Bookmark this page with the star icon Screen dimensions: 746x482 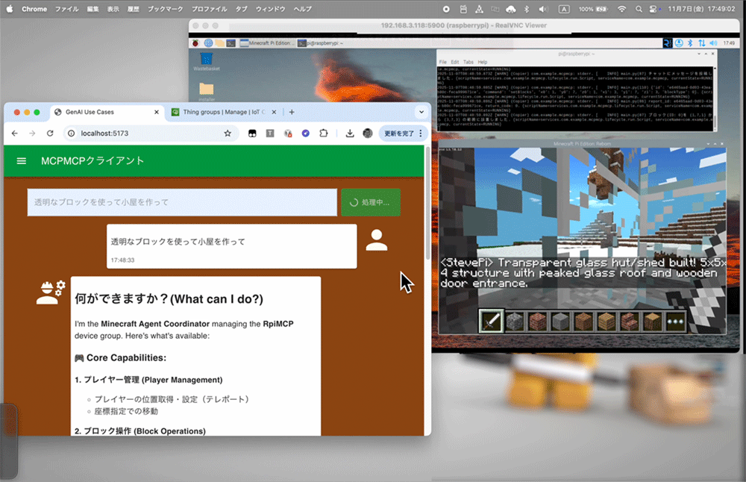[x=228, y=134]
